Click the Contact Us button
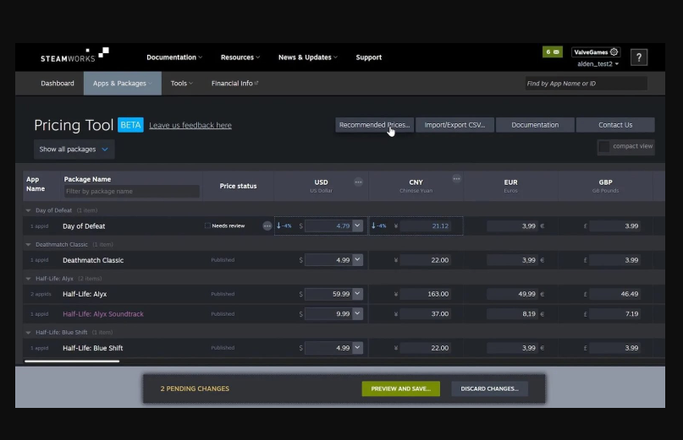This screenshot has height=440, width=683. coord(615,125)
